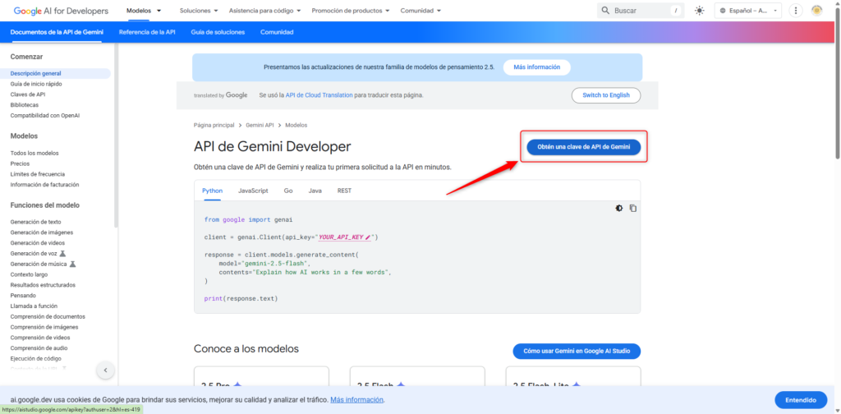Expand Asistencia para código menu
Image resolution: width=841 pixels, height=414 pixels.
click(264, 11)
